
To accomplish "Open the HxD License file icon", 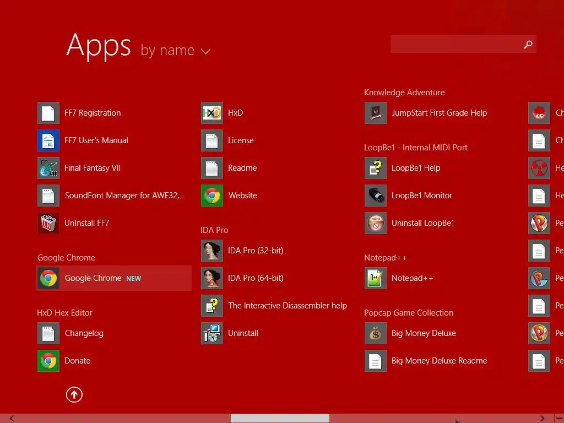I will click(212, 140).
